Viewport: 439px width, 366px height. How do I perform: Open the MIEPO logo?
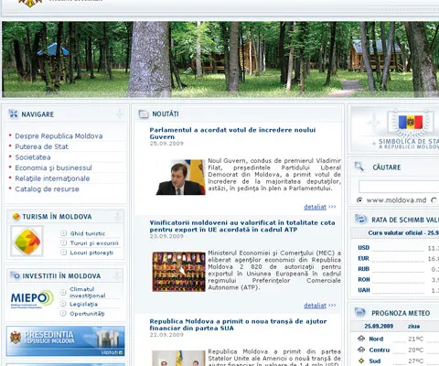(x=32, y=299)
